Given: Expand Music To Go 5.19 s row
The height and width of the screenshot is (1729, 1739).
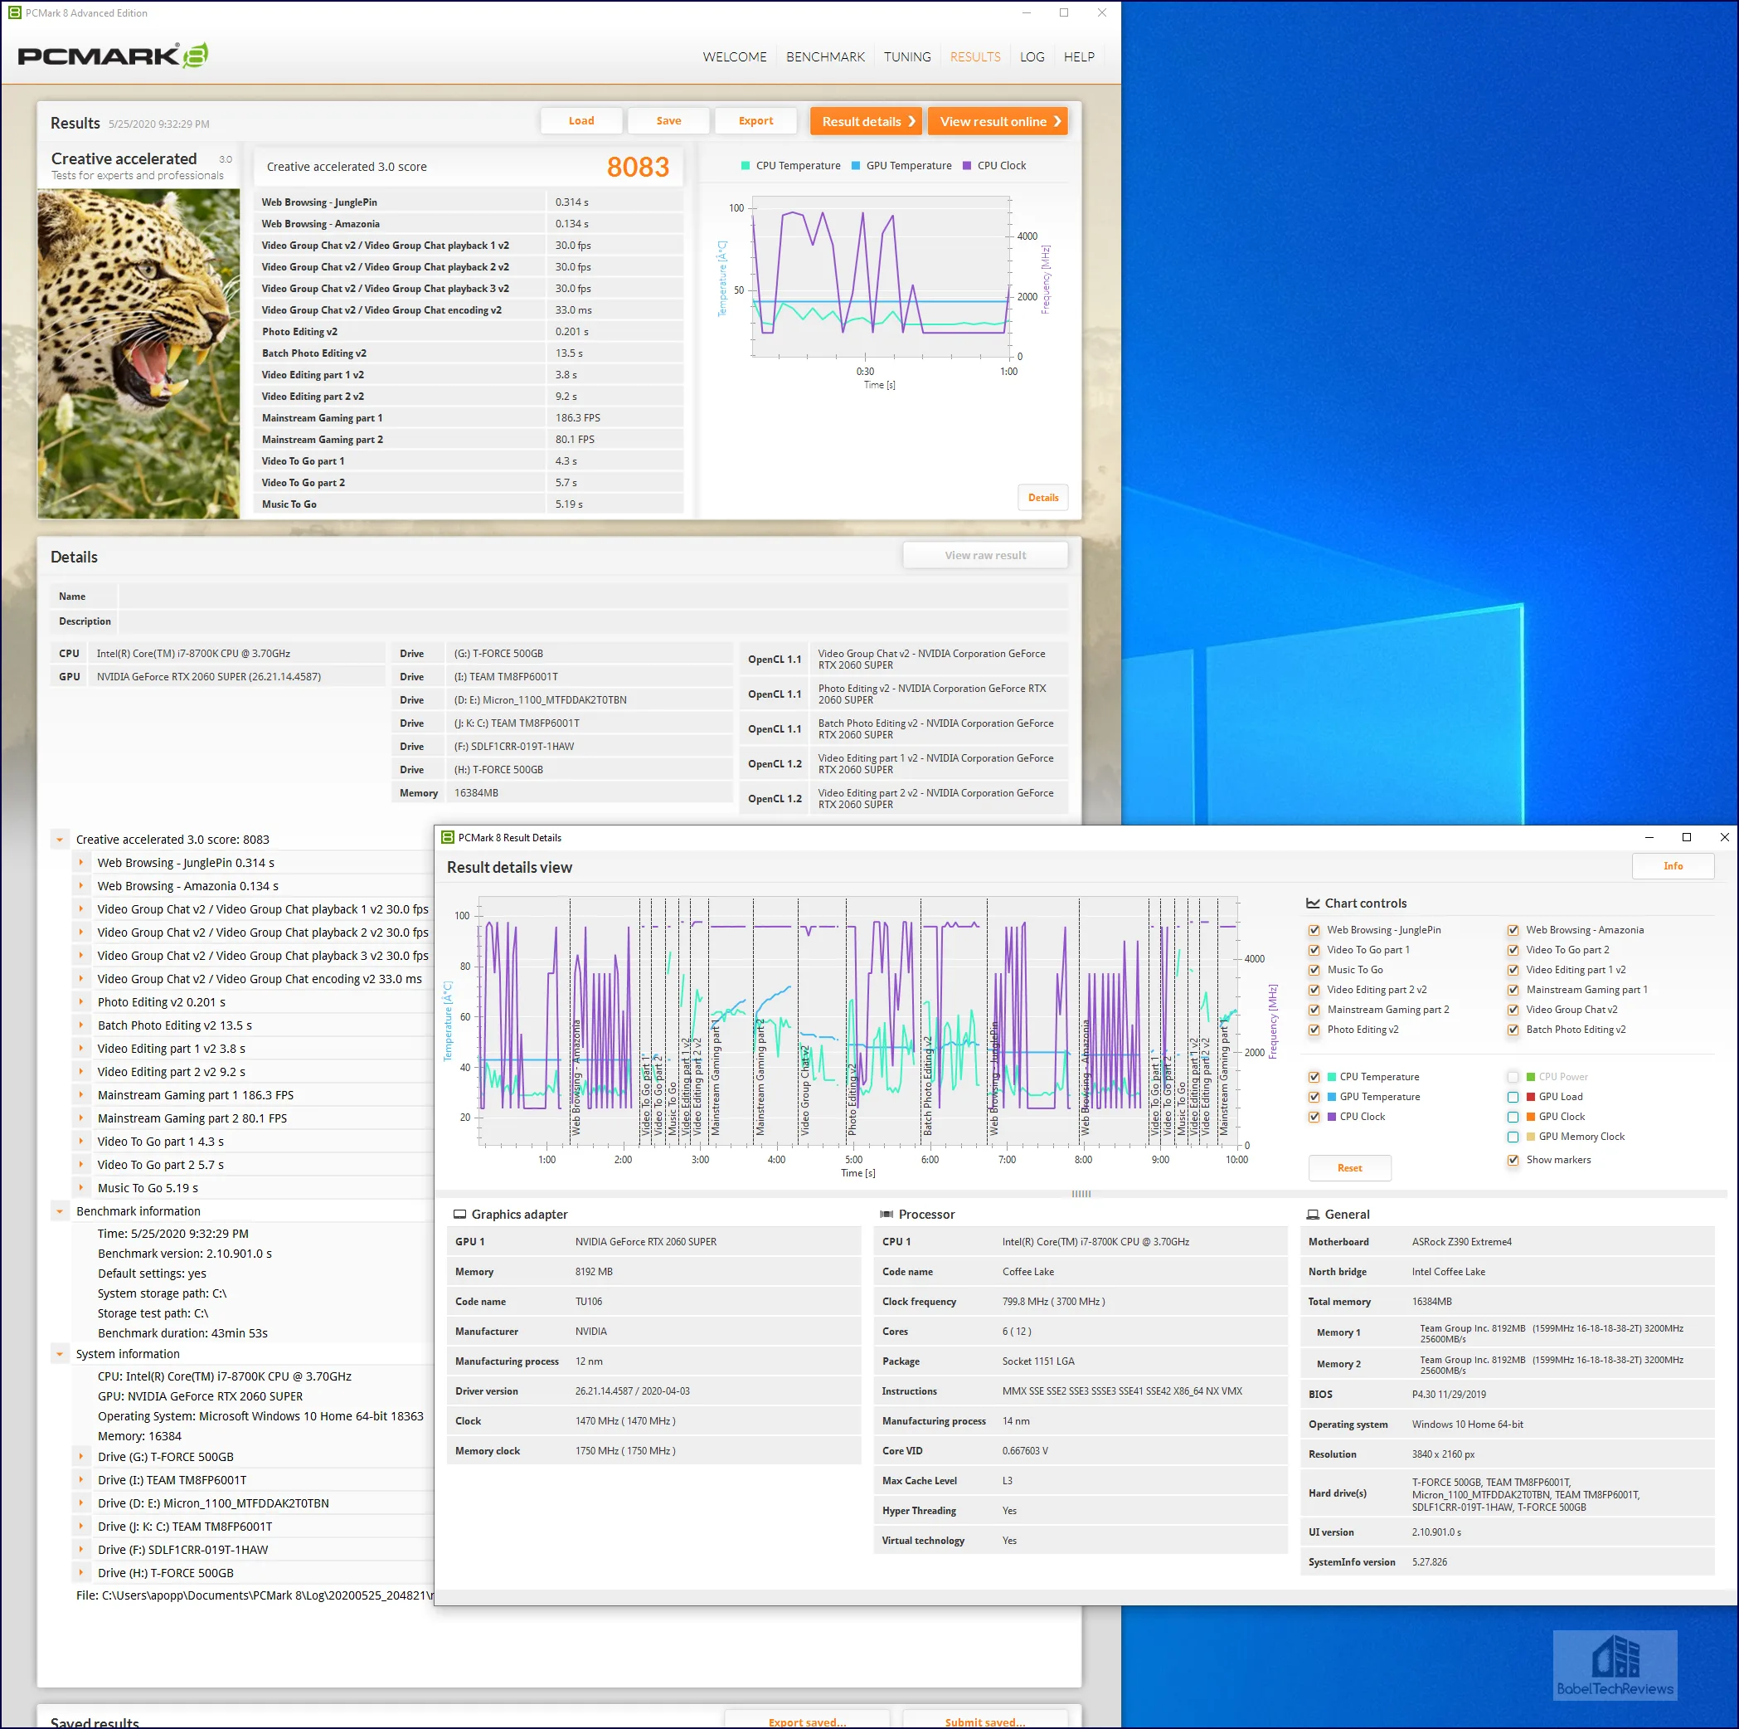Looking at the screenshot, I should coord(81,1187).
